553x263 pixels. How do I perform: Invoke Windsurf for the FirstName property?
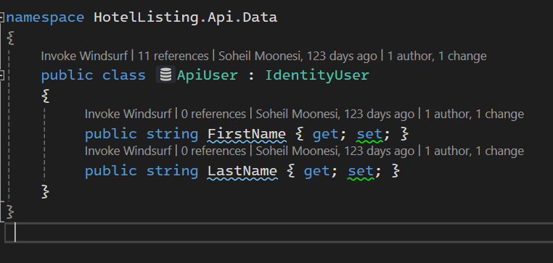click(128, 114)
